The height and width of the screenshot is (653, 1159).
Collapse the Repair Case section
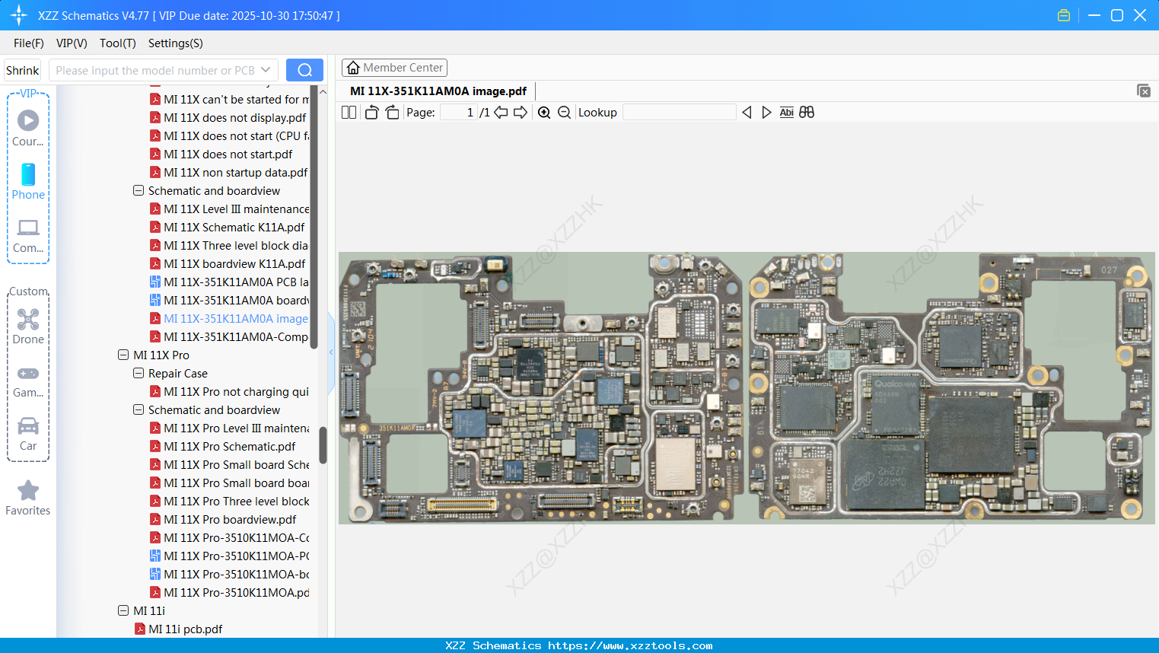138,373
